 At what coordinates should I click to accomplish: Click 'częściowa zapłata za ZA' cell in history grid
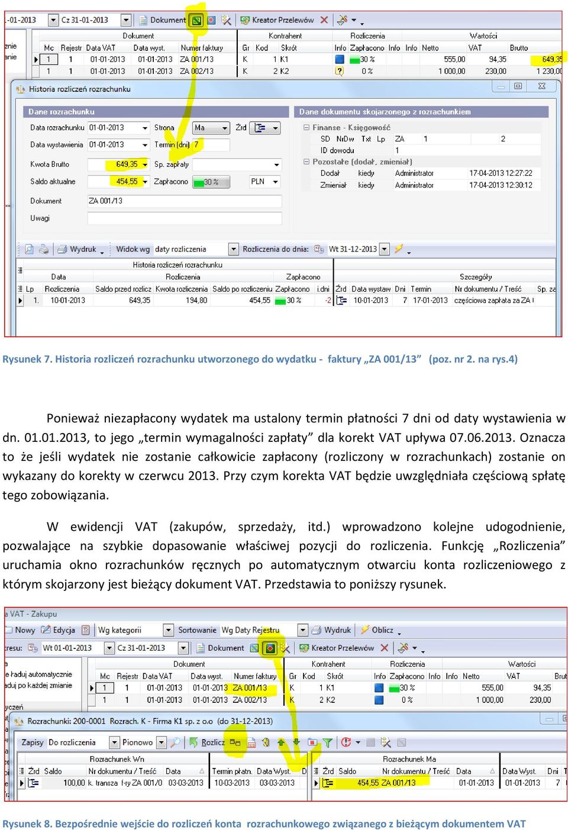493,301
